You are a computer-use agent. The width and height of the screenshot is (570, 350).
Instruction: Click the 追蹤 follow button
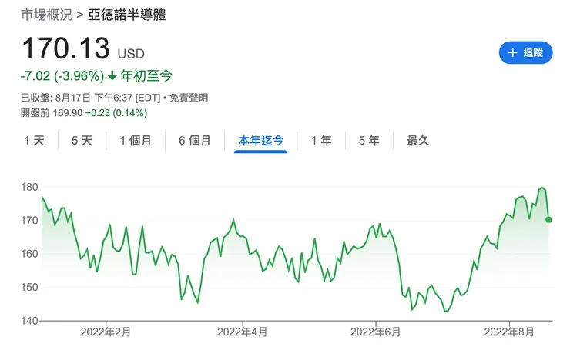(525, 52)
